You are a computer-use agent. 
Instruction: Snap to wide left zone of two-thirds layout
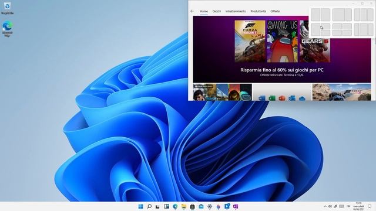[x=338, y=15]
